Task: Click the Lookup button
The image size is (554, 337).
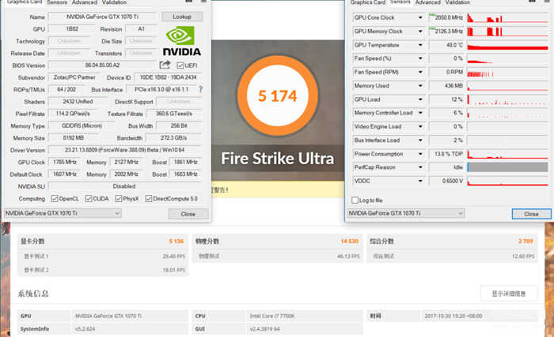Action: click(x=182, y=17)
